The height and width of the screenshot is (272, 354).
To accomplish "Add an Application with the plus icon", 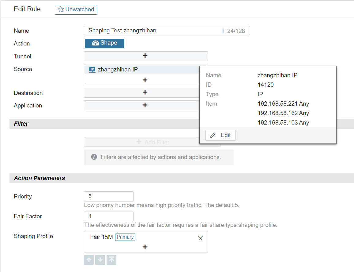I will tap(145, 105).
